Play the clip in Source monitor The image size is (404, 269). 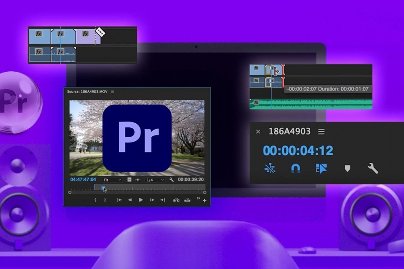click(x=141, y=200)
